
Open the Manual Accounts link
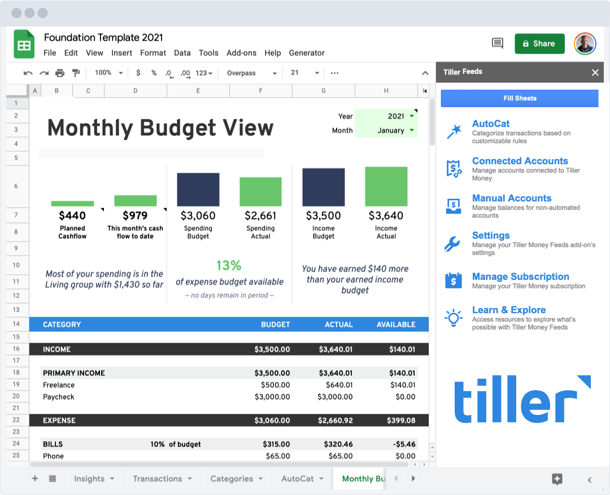pos(512,198)
